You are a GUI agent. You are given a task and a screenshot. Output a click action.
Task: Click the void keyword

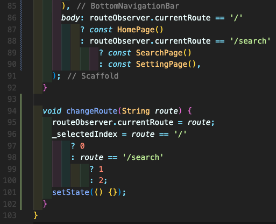click(52, 111)
